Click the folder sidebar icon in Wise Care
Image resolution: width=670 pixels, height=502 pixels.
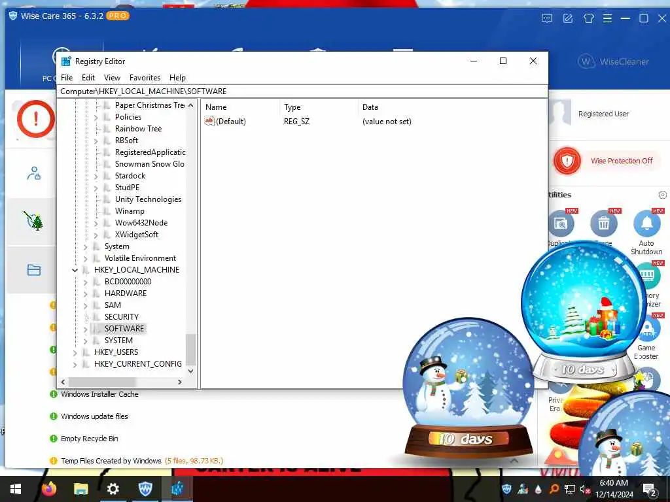coord(34,270)
